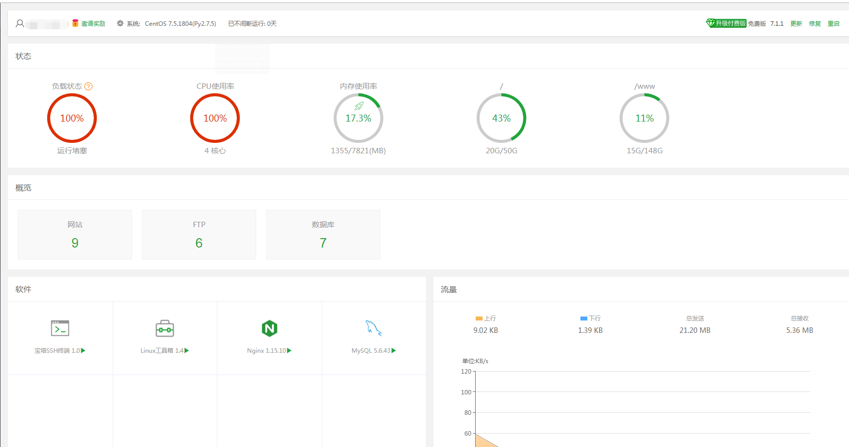Screen dimensions: 849x447
Task: Toggle the 下行 downstream legend item
Action: pyautogui.click(x=590, y=319)
